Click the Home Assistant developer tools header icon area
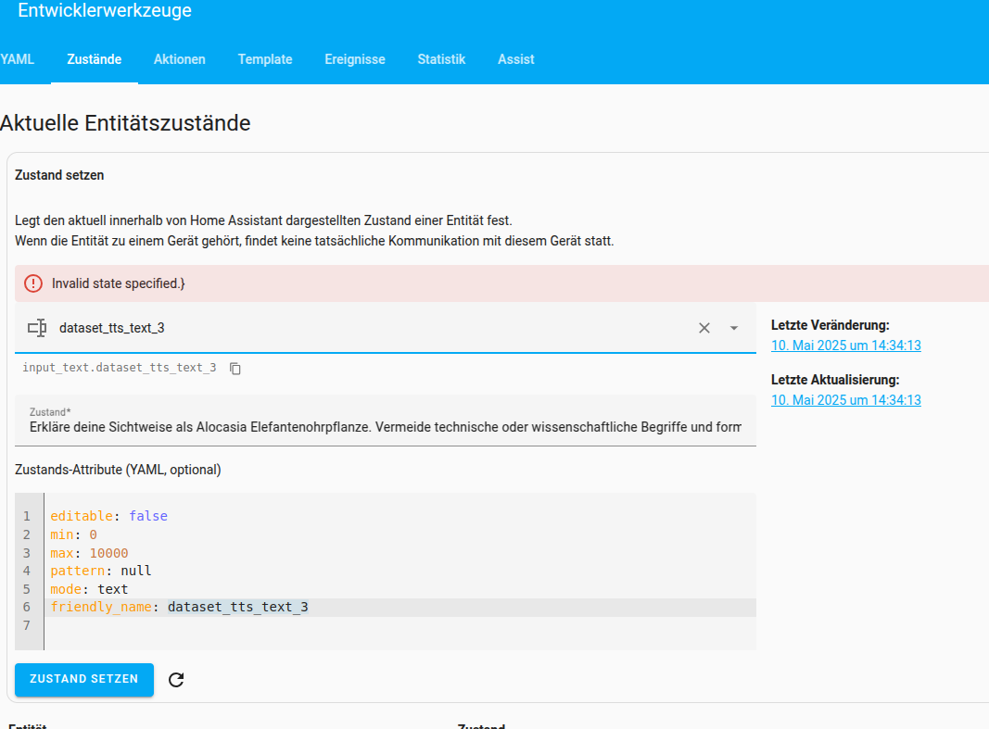Screen dimensions: 989x729 tap(105, 11)
